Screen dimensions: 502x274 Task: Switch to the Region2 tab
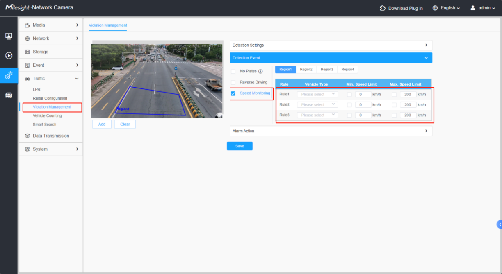tap(306, 70)
